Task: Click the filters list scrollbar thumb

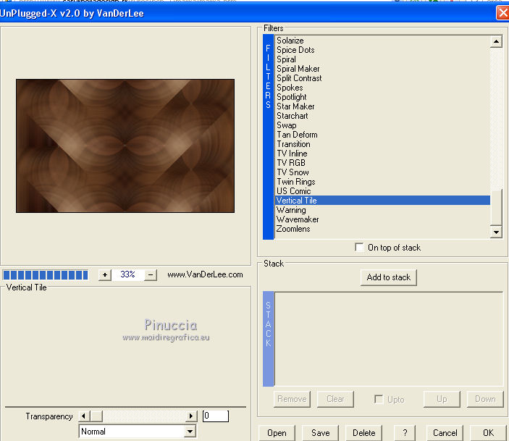Action: click(x=497, y=207)
